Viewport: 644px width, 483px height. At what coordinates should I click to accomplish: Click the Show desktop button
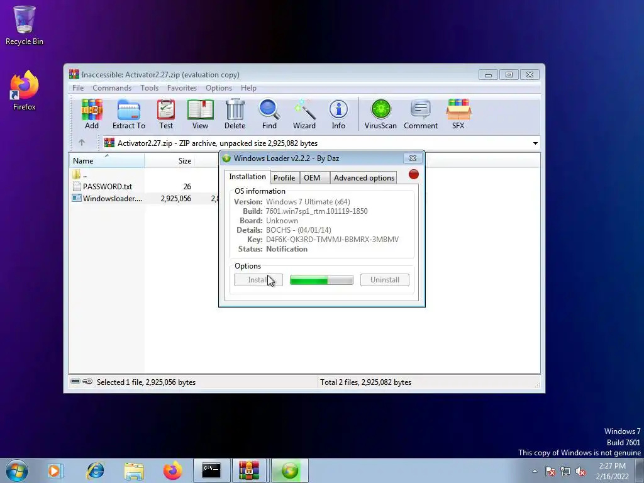pos(640,471)
